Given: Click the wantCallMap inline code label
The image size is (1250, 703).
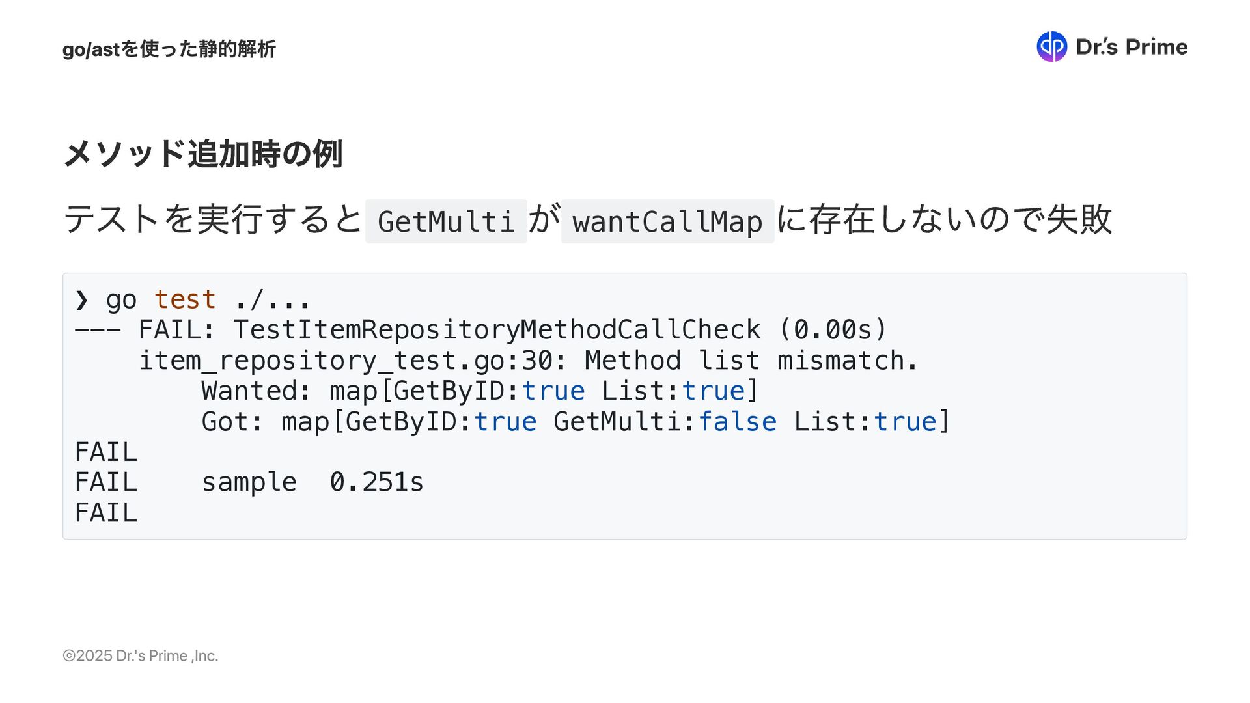Looking at the screenshot, I should coord(667,221).
